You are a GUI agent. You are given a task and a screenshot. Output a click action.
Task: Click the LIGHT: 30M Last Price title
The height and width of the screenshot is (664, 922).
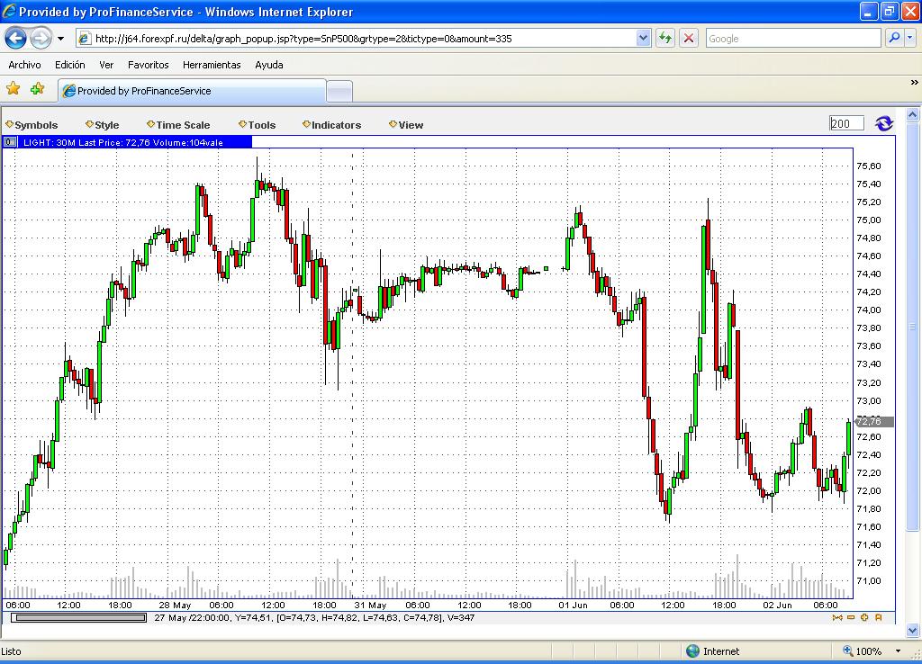point(123,142)
